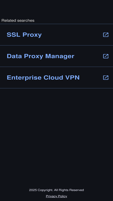Visit the Privacy Policy page

[57, 196]
